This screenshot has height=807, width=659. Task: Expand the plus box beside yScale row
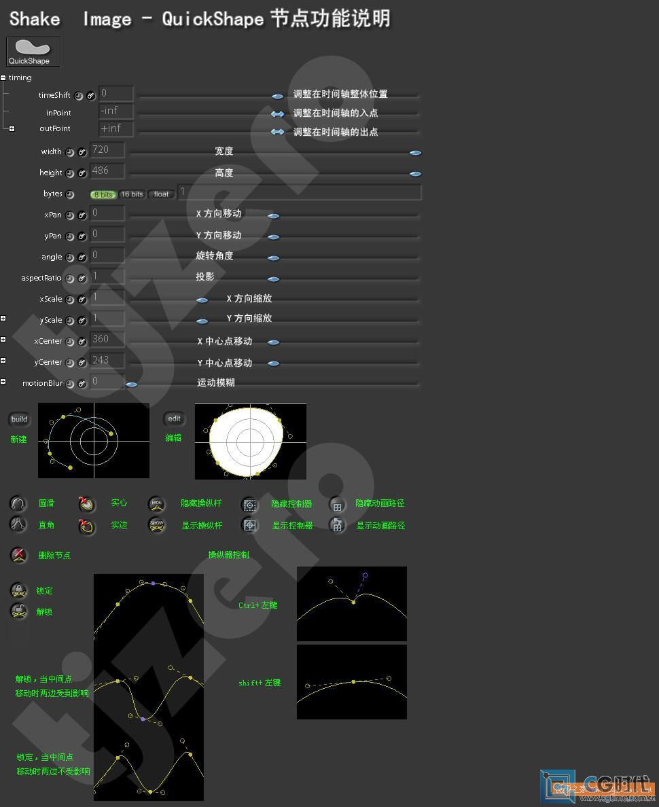point(3,318)
